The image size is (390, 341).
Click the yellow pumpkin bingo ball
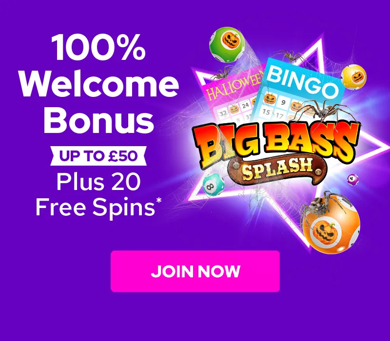(353, 77)
